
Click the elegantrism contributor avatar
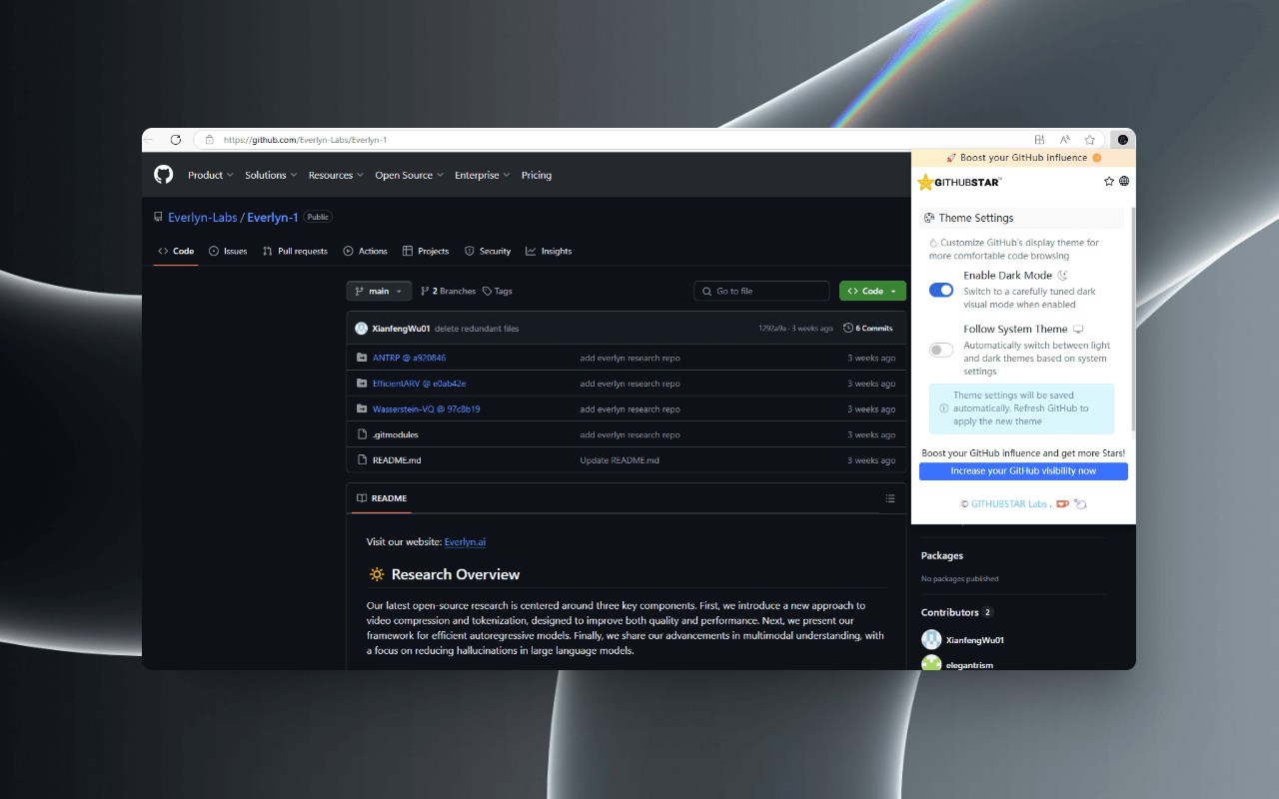[931, 663]
